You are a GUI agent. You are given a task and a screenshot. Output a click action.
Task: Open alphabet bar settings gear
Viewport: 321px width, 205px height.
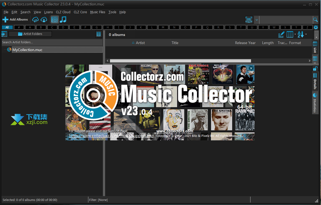[316, 27]
